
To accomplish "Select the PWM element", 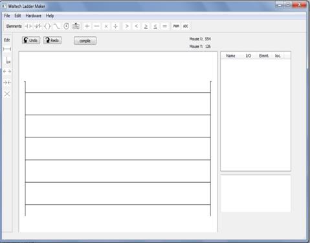I will tap(176, 27).
